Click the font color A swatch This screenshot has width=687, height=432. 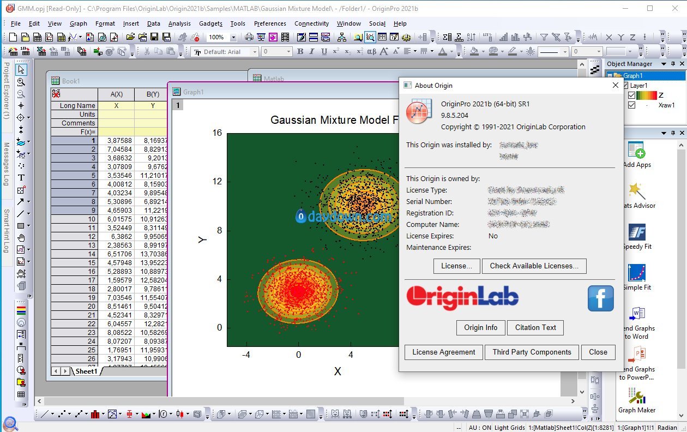[442, 51]
